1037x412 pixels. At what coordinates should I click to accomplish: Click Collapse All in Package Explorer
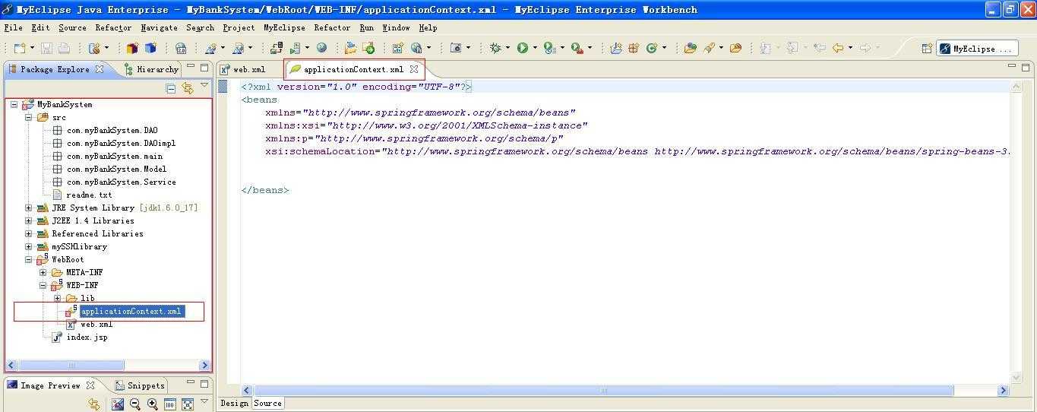[x=171, y=88]
